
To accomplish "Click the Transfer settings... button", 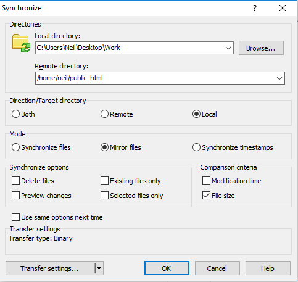I will (50, 268).
